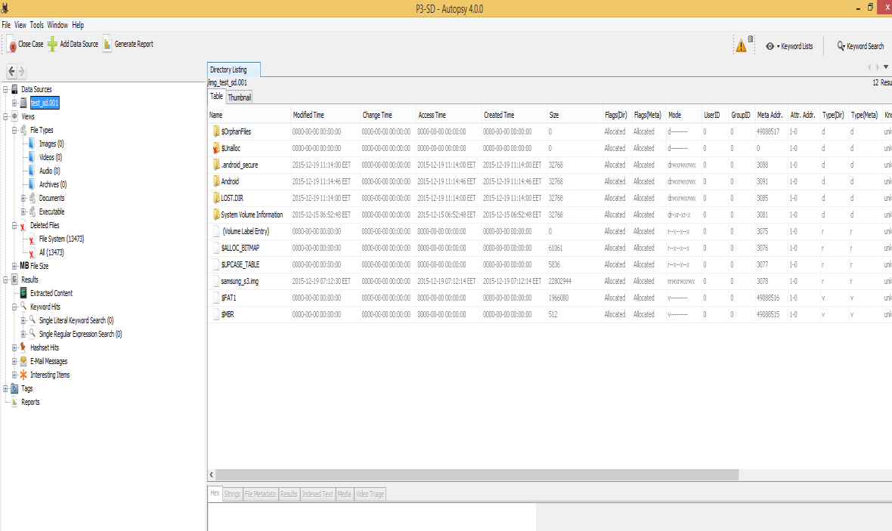Open the Window menu
892x531 pixels.
[57, 25]
